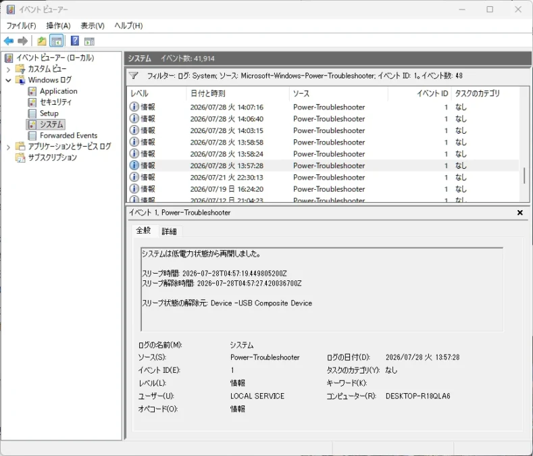Click the USB Composite Device wake source line
Image resolution: width=533 pixels, height=456 pixels.
227,303
